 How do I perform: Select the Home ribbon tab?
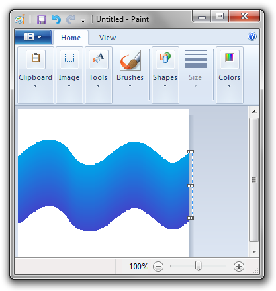[71, 38]
